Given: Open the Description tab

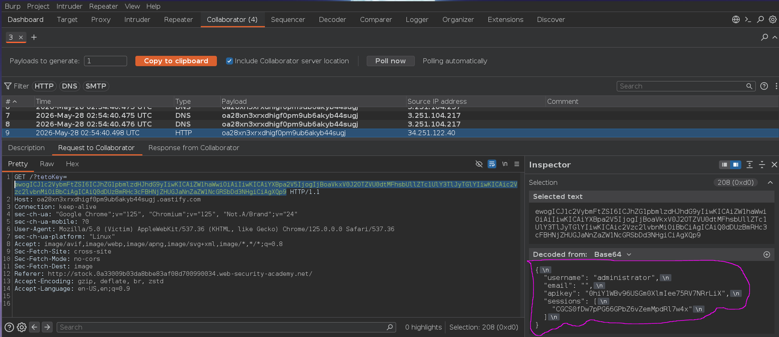Looking at the screenshot, I should [26, 148].
